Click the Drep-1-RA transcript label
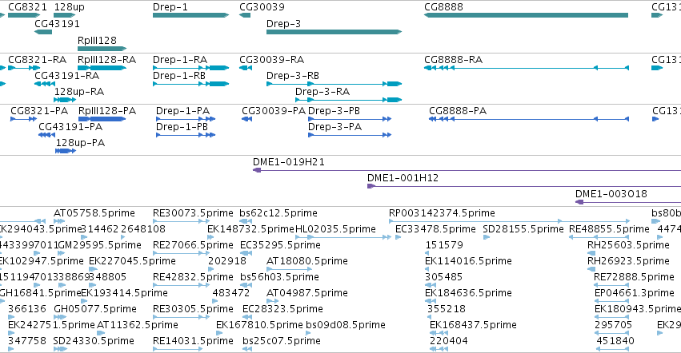681x353 pixels. coord(180,59)
